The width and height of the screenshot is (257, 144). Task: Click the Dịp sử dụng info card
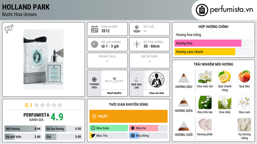(150, 60)
